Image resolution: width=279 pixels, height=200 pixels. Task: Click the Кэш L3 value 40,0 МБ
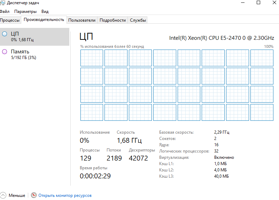coord(222,176)
